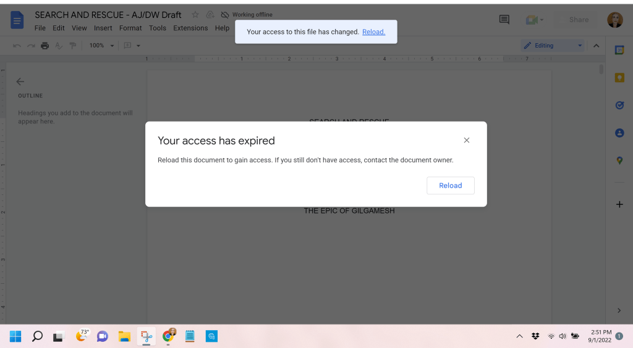Open the comment history icon
The height and width of the screenshot is (348, 633).
[x=504, y=20]
